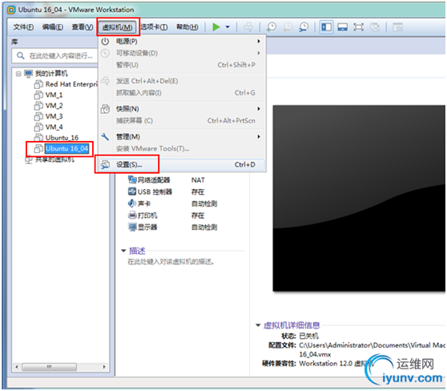Click the NAT value of network adapter
This screenshot has width=447, height=391.
[198, 180]
